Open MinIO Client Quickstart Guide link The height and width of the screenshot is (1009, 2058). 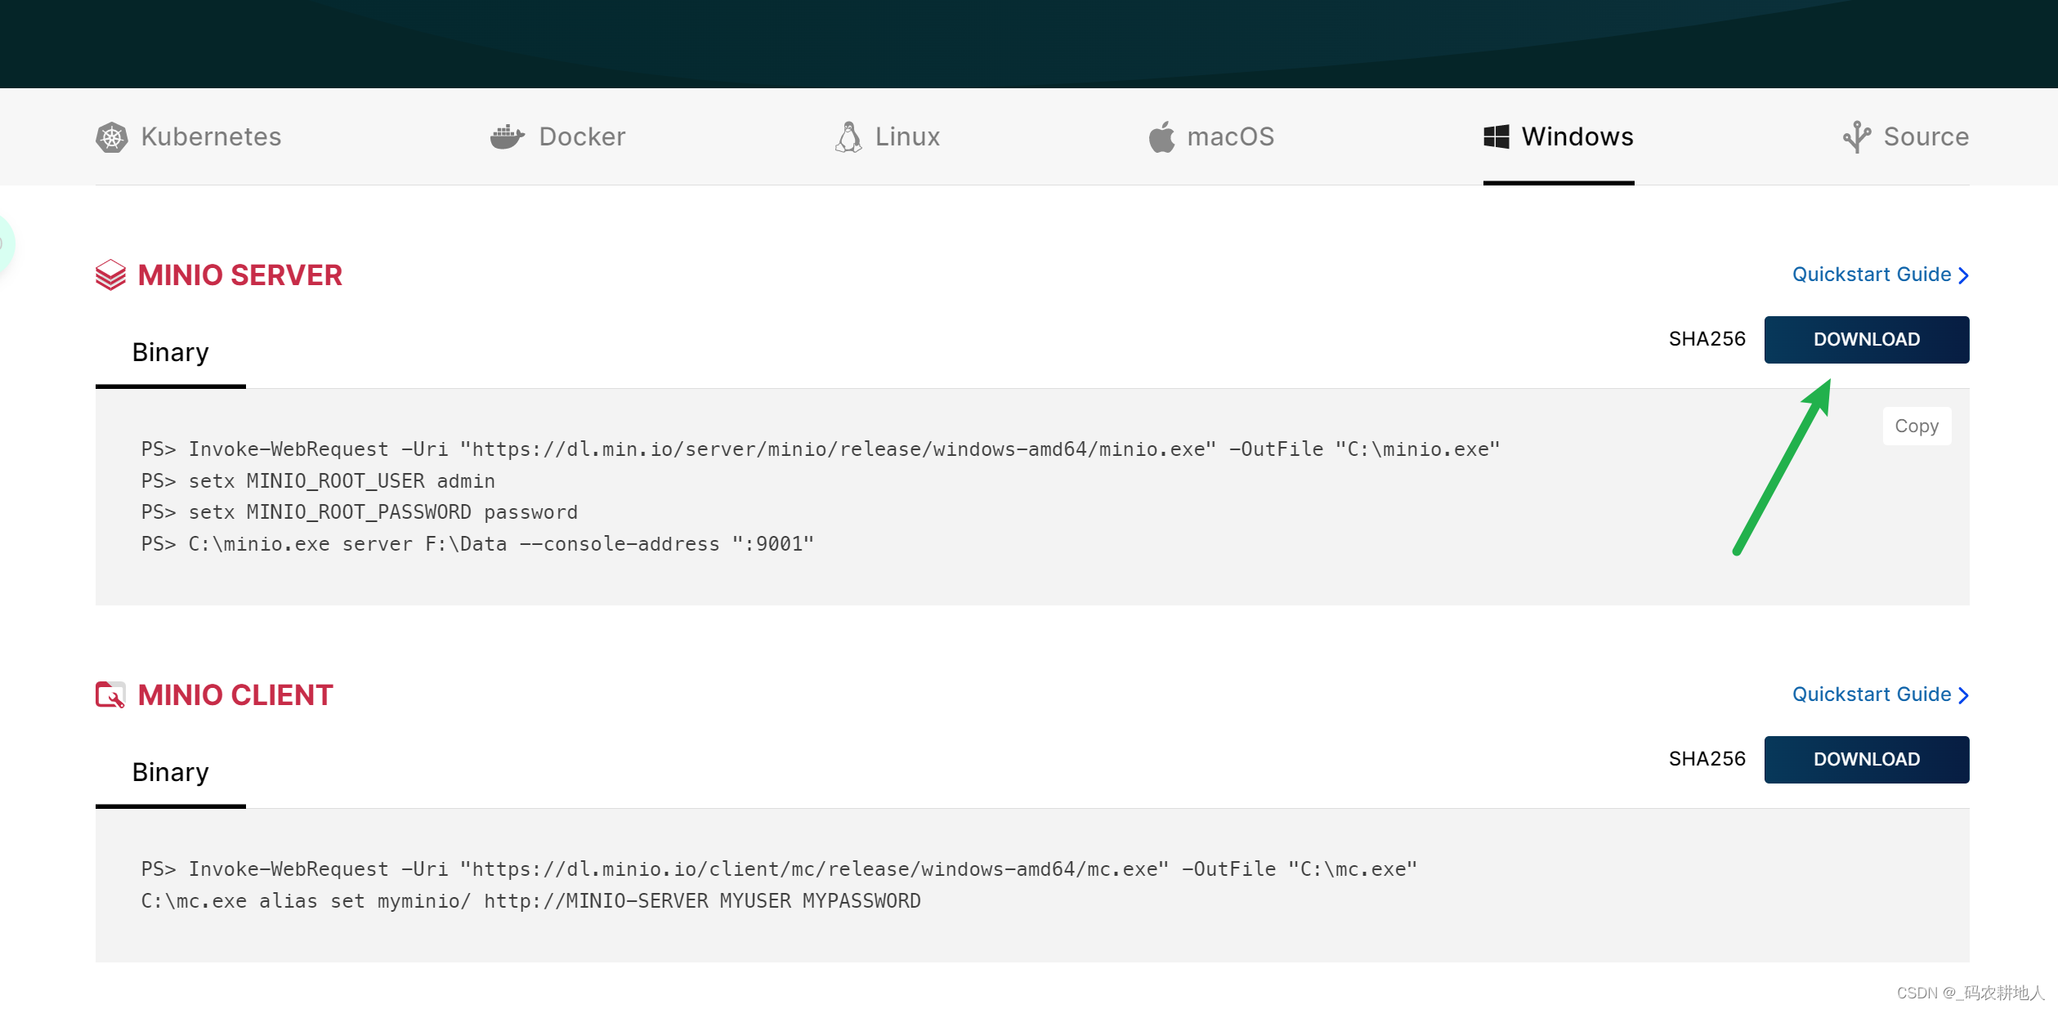1879,694
